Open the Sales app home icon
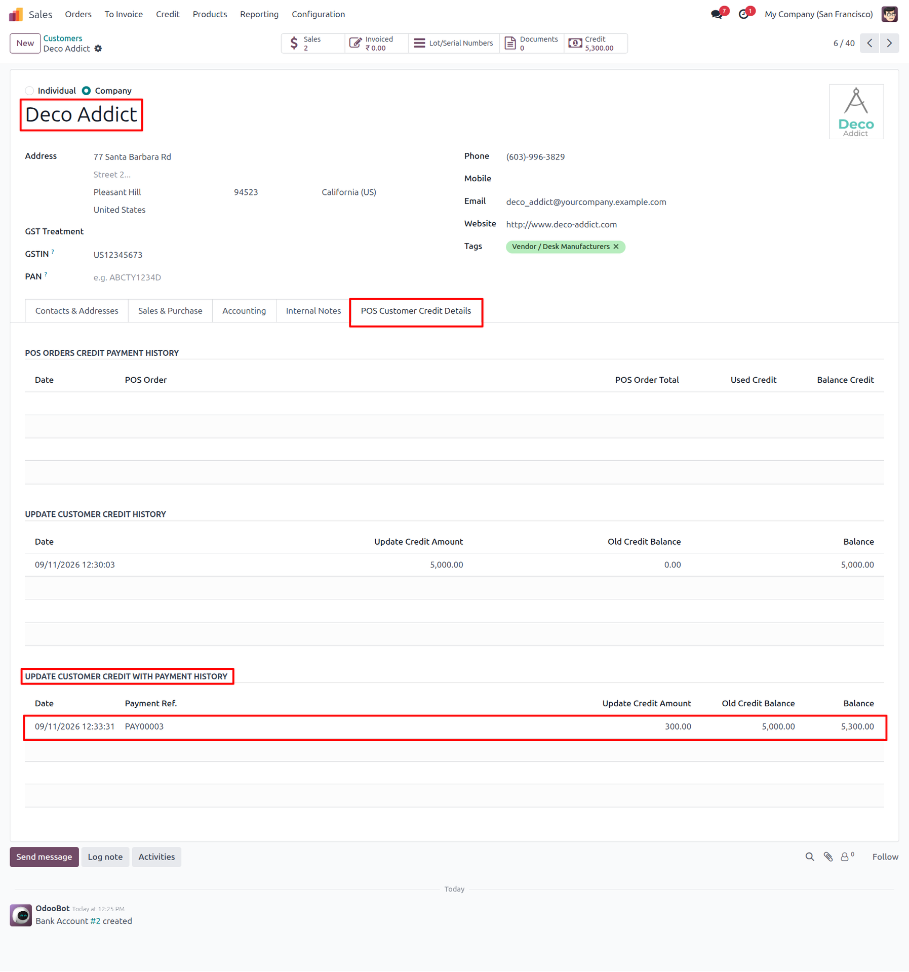Viewport: 909px width, 972px height. (16, 14)
